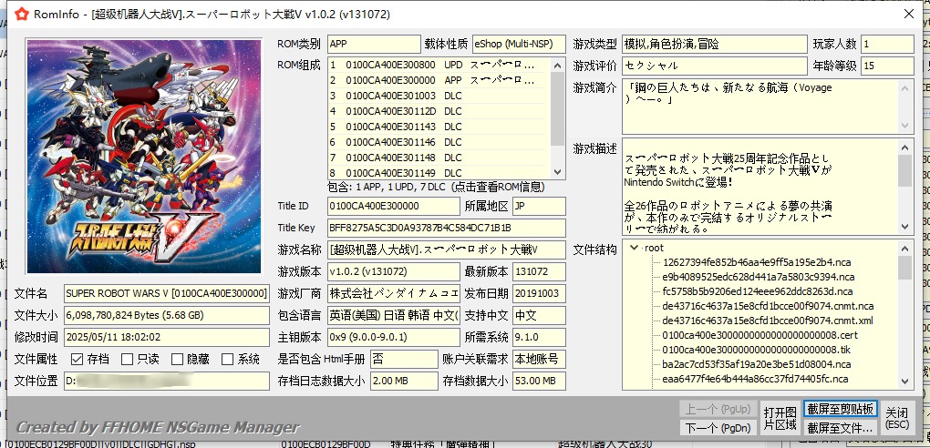Click the RomInfo app icon in title bar
This screenshot has width=930, height=448.
(x=17, y=14)
